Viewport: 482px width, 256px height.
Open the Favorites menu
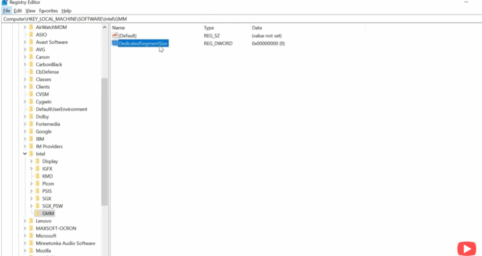(48, 11)
